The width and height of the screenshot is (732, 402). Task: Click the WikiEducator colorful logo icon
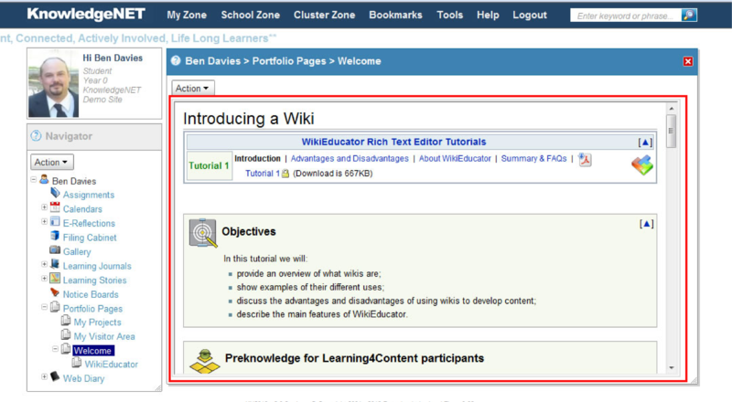[642, 165]
